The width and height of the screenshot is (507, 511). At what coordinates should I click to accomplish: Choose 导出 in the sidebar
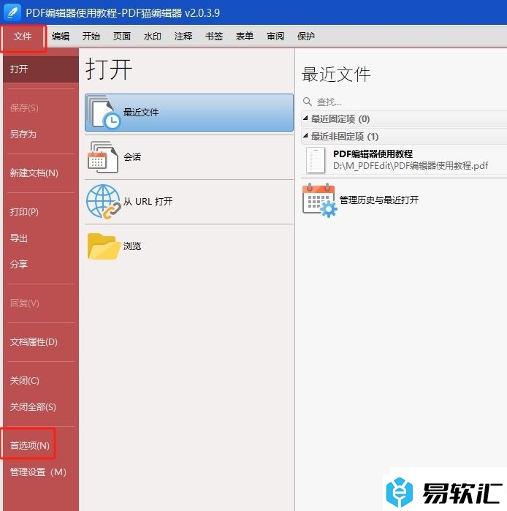19,238
